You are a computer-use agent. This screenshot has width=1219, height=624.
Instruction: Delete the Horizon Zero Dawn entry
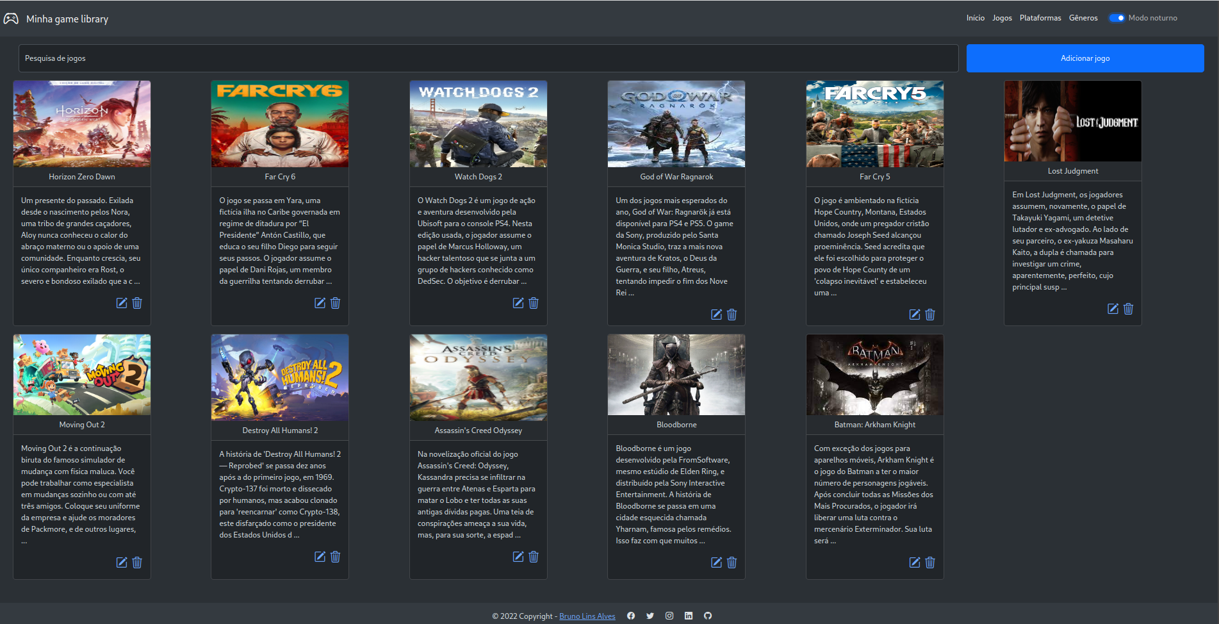[137, 303]
